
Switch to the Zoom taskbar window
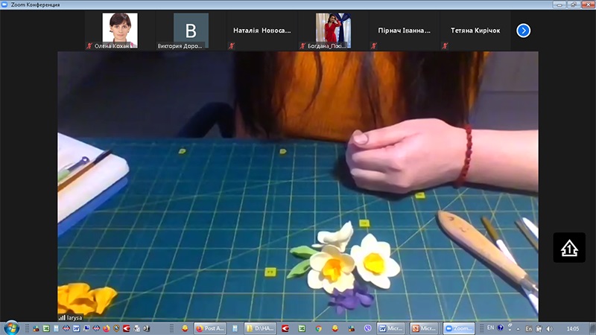pyautogui.click(x=459, y=328)
